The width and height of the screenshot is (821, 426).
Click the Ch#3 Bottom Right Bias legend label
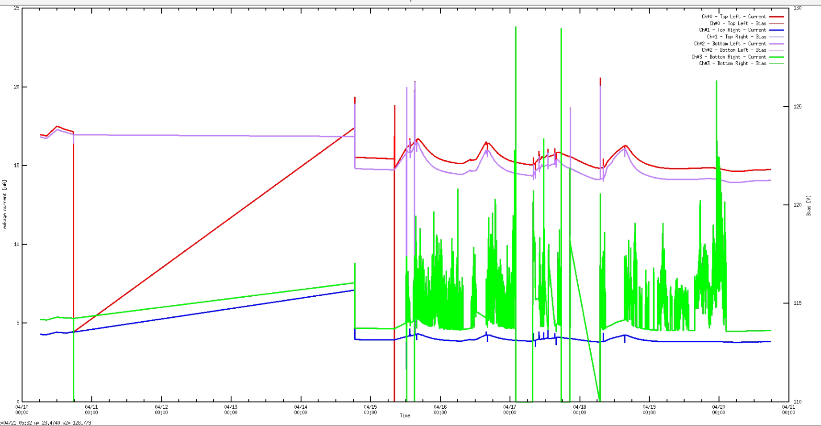732,64
